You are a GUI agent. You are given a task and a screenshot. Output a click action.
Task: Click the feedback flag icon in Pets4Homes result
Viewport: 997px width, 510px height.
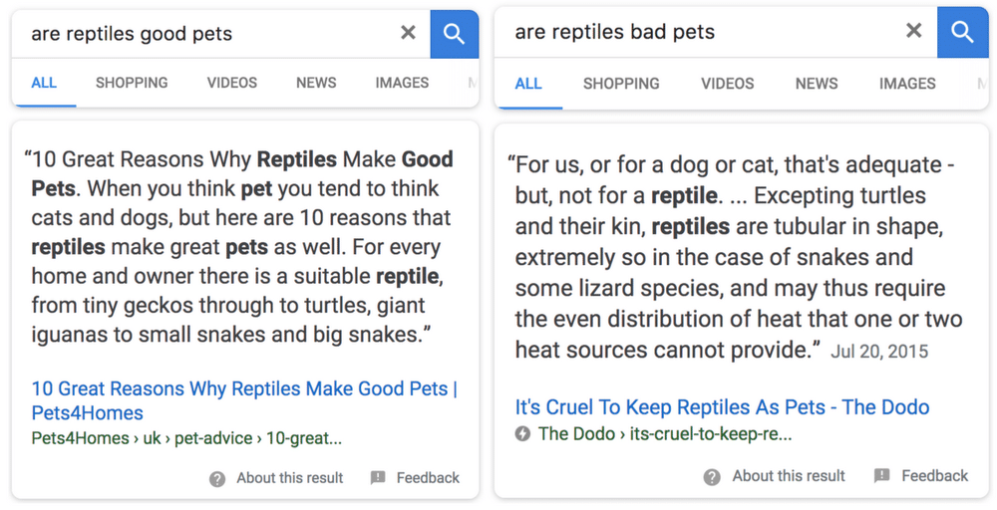[378, 477]
